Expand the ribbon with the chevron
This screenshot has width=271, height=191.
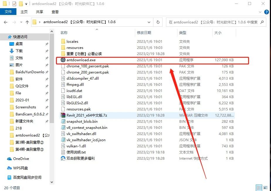point(260,12)
